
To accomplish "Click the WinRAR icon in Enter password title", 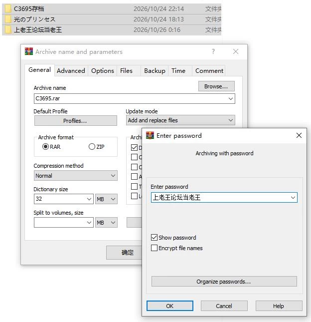I will tap(150, 135).
